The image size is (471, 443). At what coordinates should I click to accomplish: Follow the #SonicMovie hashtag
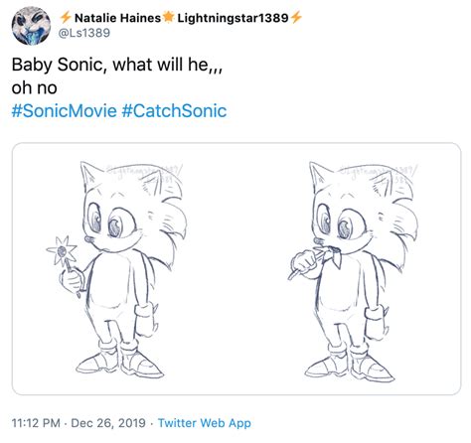(64, 110)
